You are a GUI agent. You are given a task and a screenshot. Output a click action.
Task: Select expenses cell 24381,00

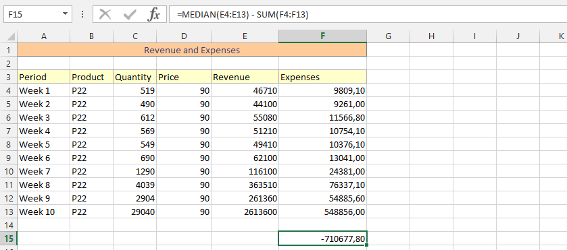tap(322, 171)
